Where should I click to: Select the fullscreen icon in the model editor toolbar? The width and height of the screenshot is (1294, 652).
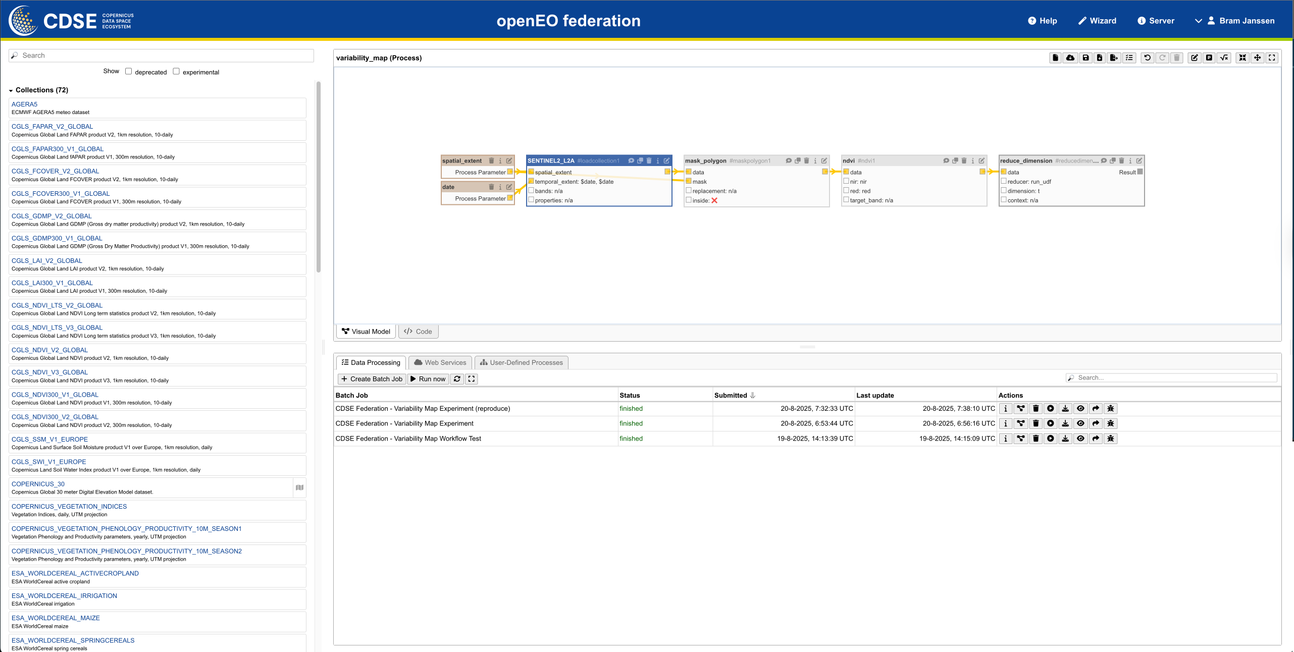click(x=1272, y=58)
